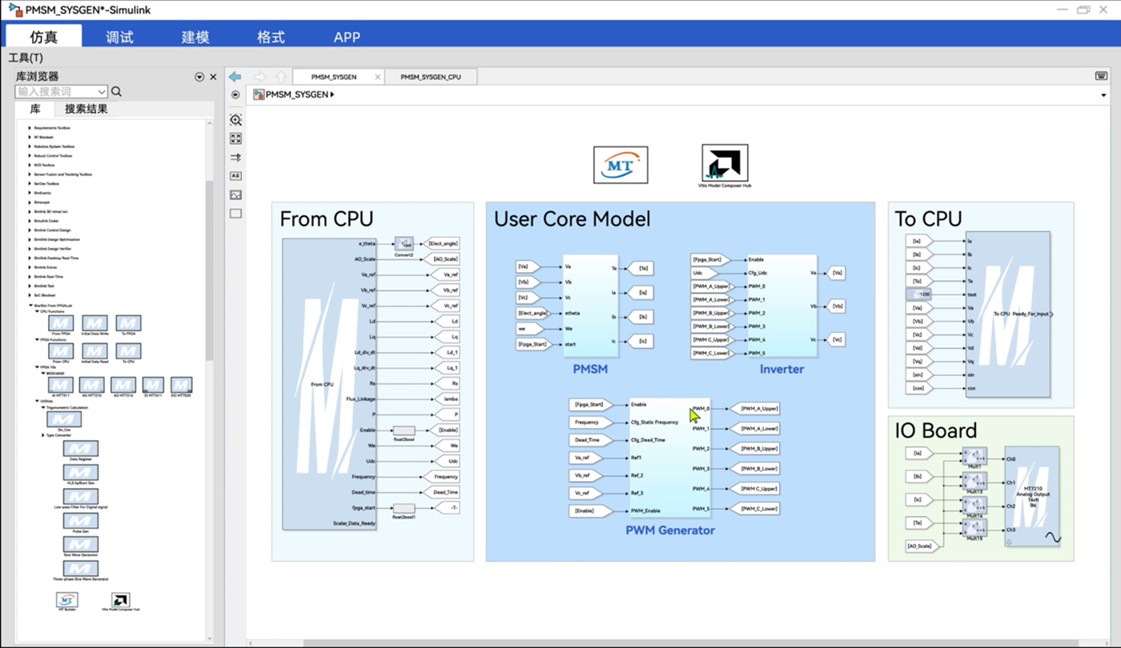Expand Simscape library node
The image size is (1121, 648).
pyautogui.click(x=30, y=202)
